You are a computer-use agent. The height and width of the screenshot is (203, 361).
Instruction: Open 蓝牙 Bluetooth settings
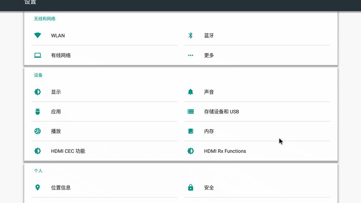coord(257,35)
